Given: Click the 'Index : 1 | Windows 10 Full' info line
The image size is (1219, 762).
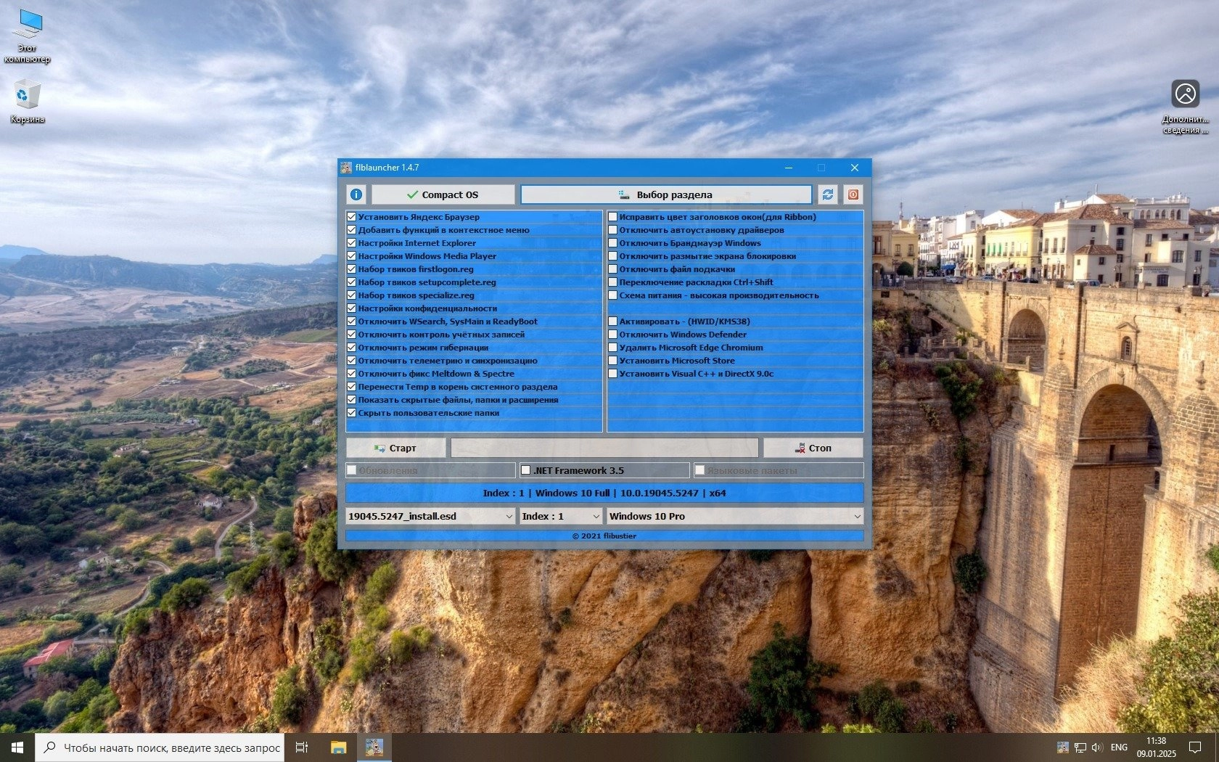Looking at the screenshot, I should click(x=604, y=493).
